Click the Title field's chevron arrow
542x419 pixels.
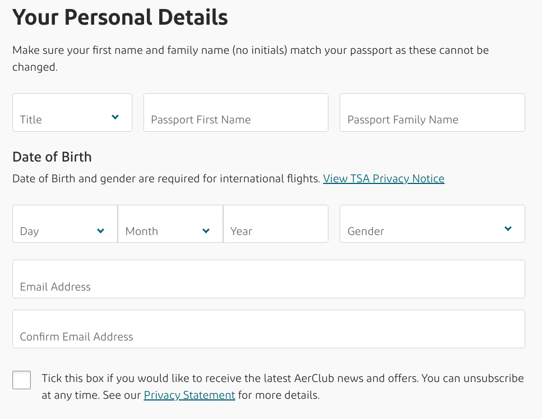click(x=115, y=117)
